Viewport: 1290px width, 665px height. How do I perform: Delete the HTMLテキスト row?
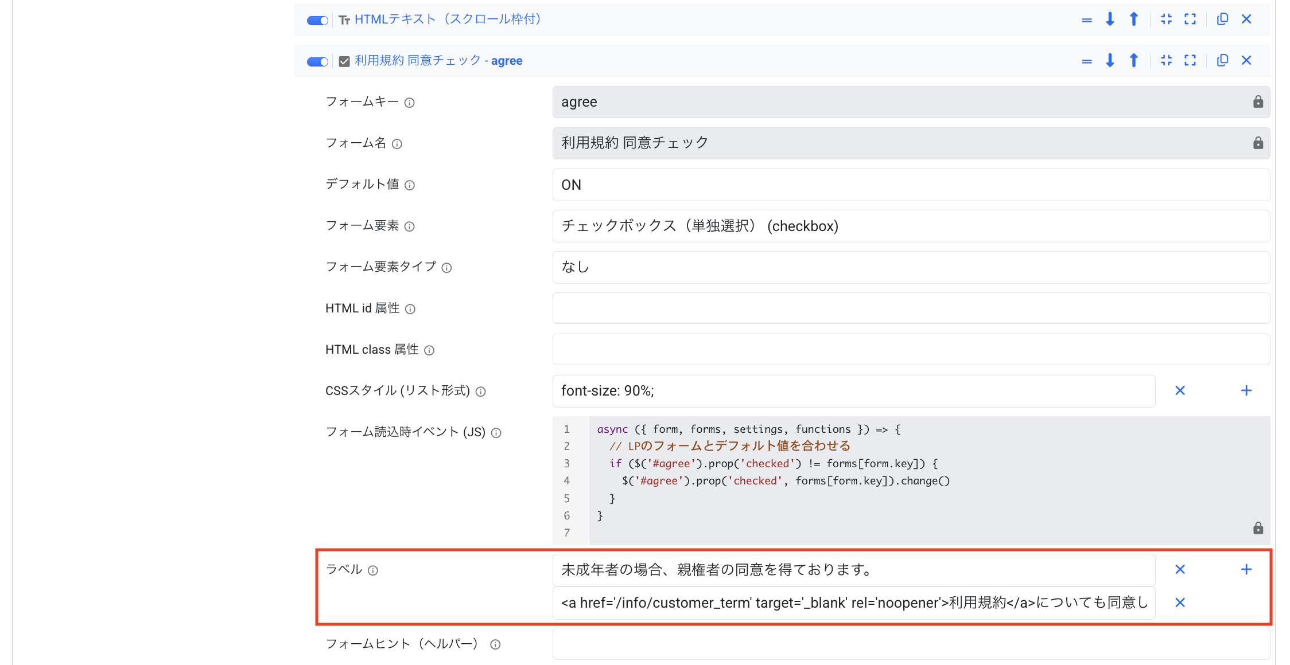click(x=1246, y=19)
